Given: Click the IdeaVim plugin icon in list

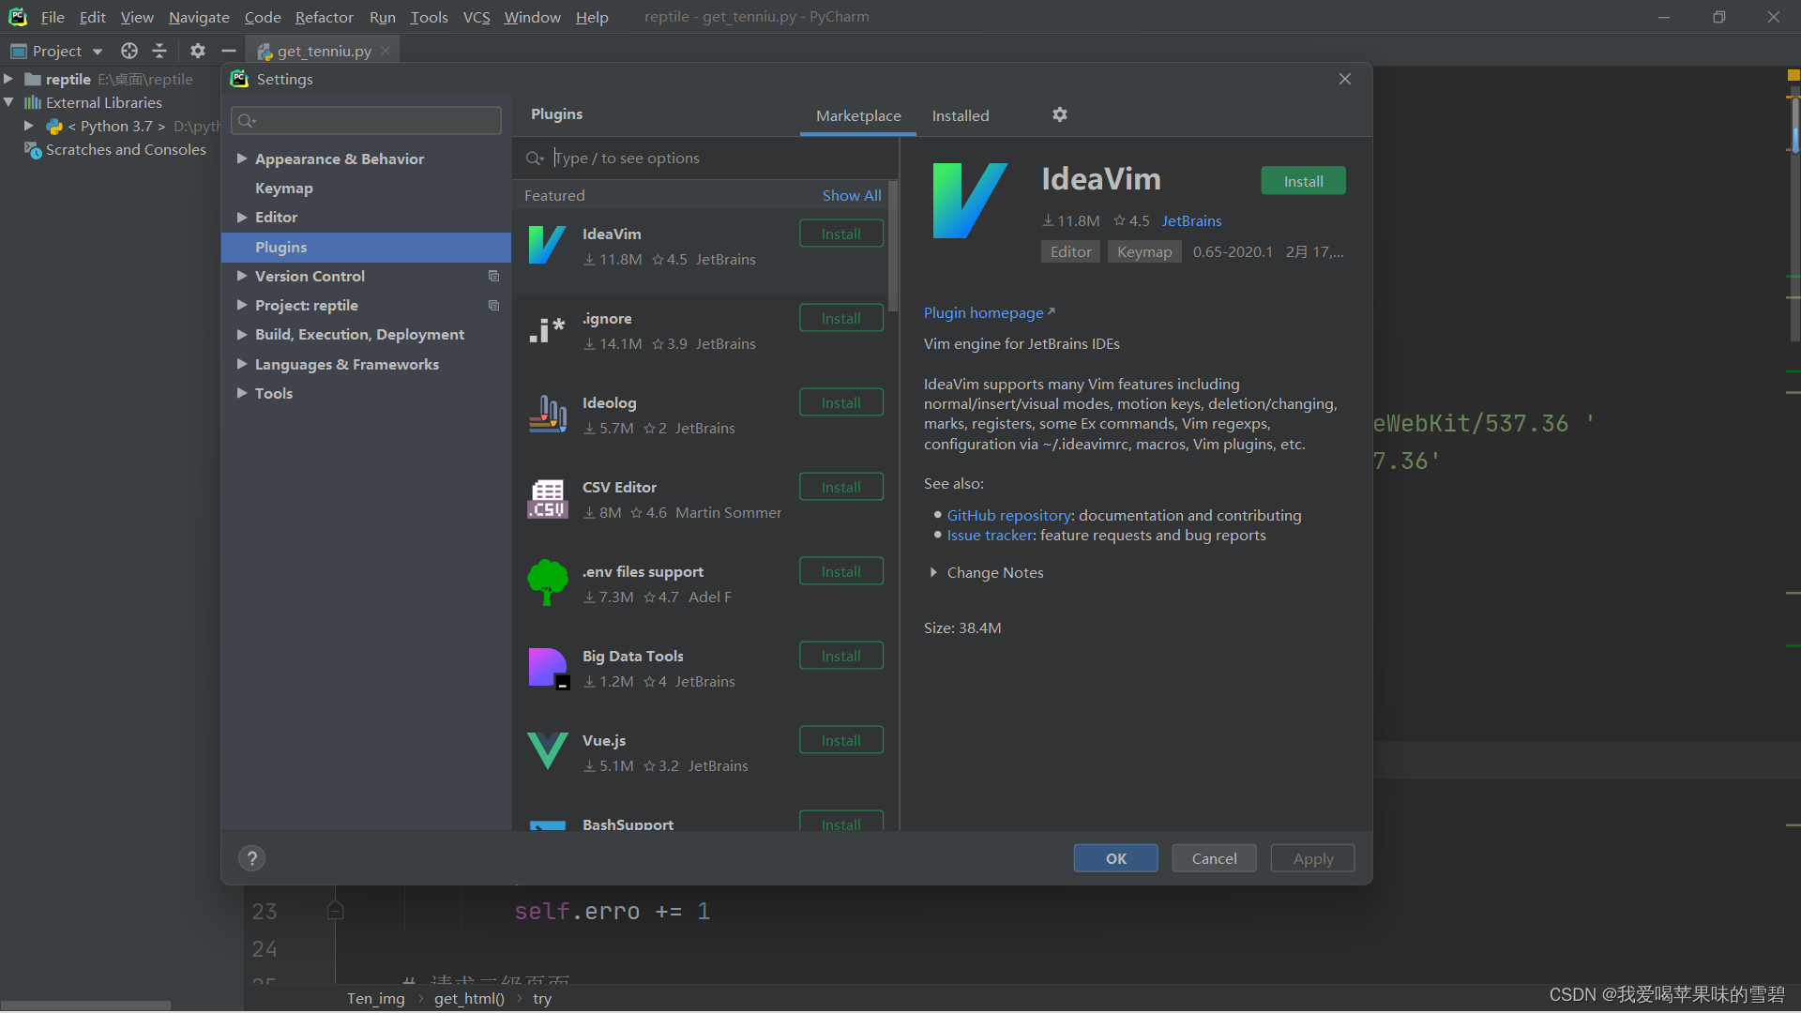Looking at the screenshot, I should tap(547, 245).
